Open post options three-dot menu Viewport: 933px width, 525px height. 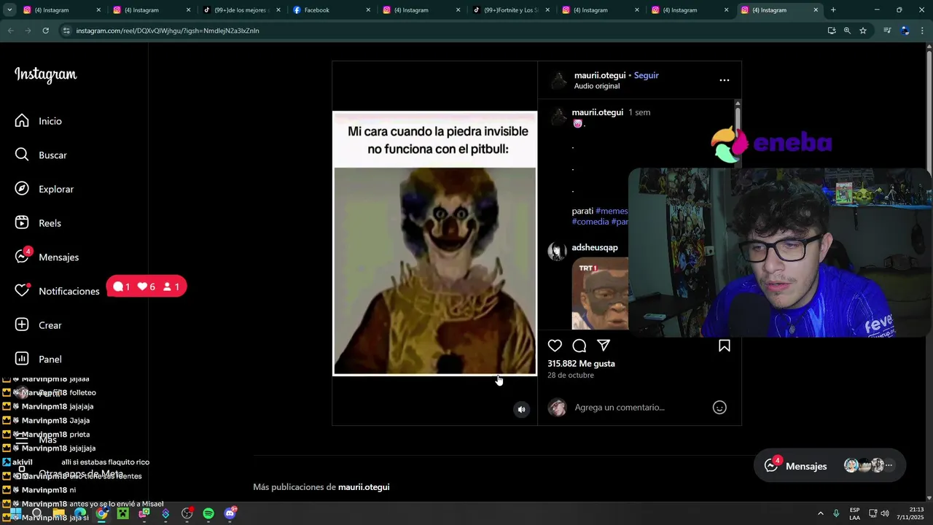(724, 80)
